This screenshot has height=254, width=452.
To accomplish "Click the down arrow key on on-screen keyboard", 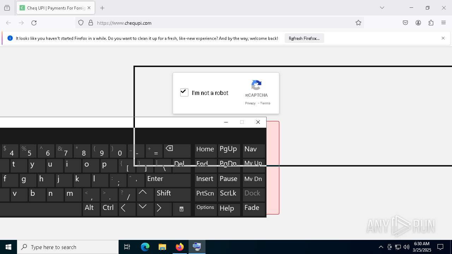I will [x=145, y=209].
